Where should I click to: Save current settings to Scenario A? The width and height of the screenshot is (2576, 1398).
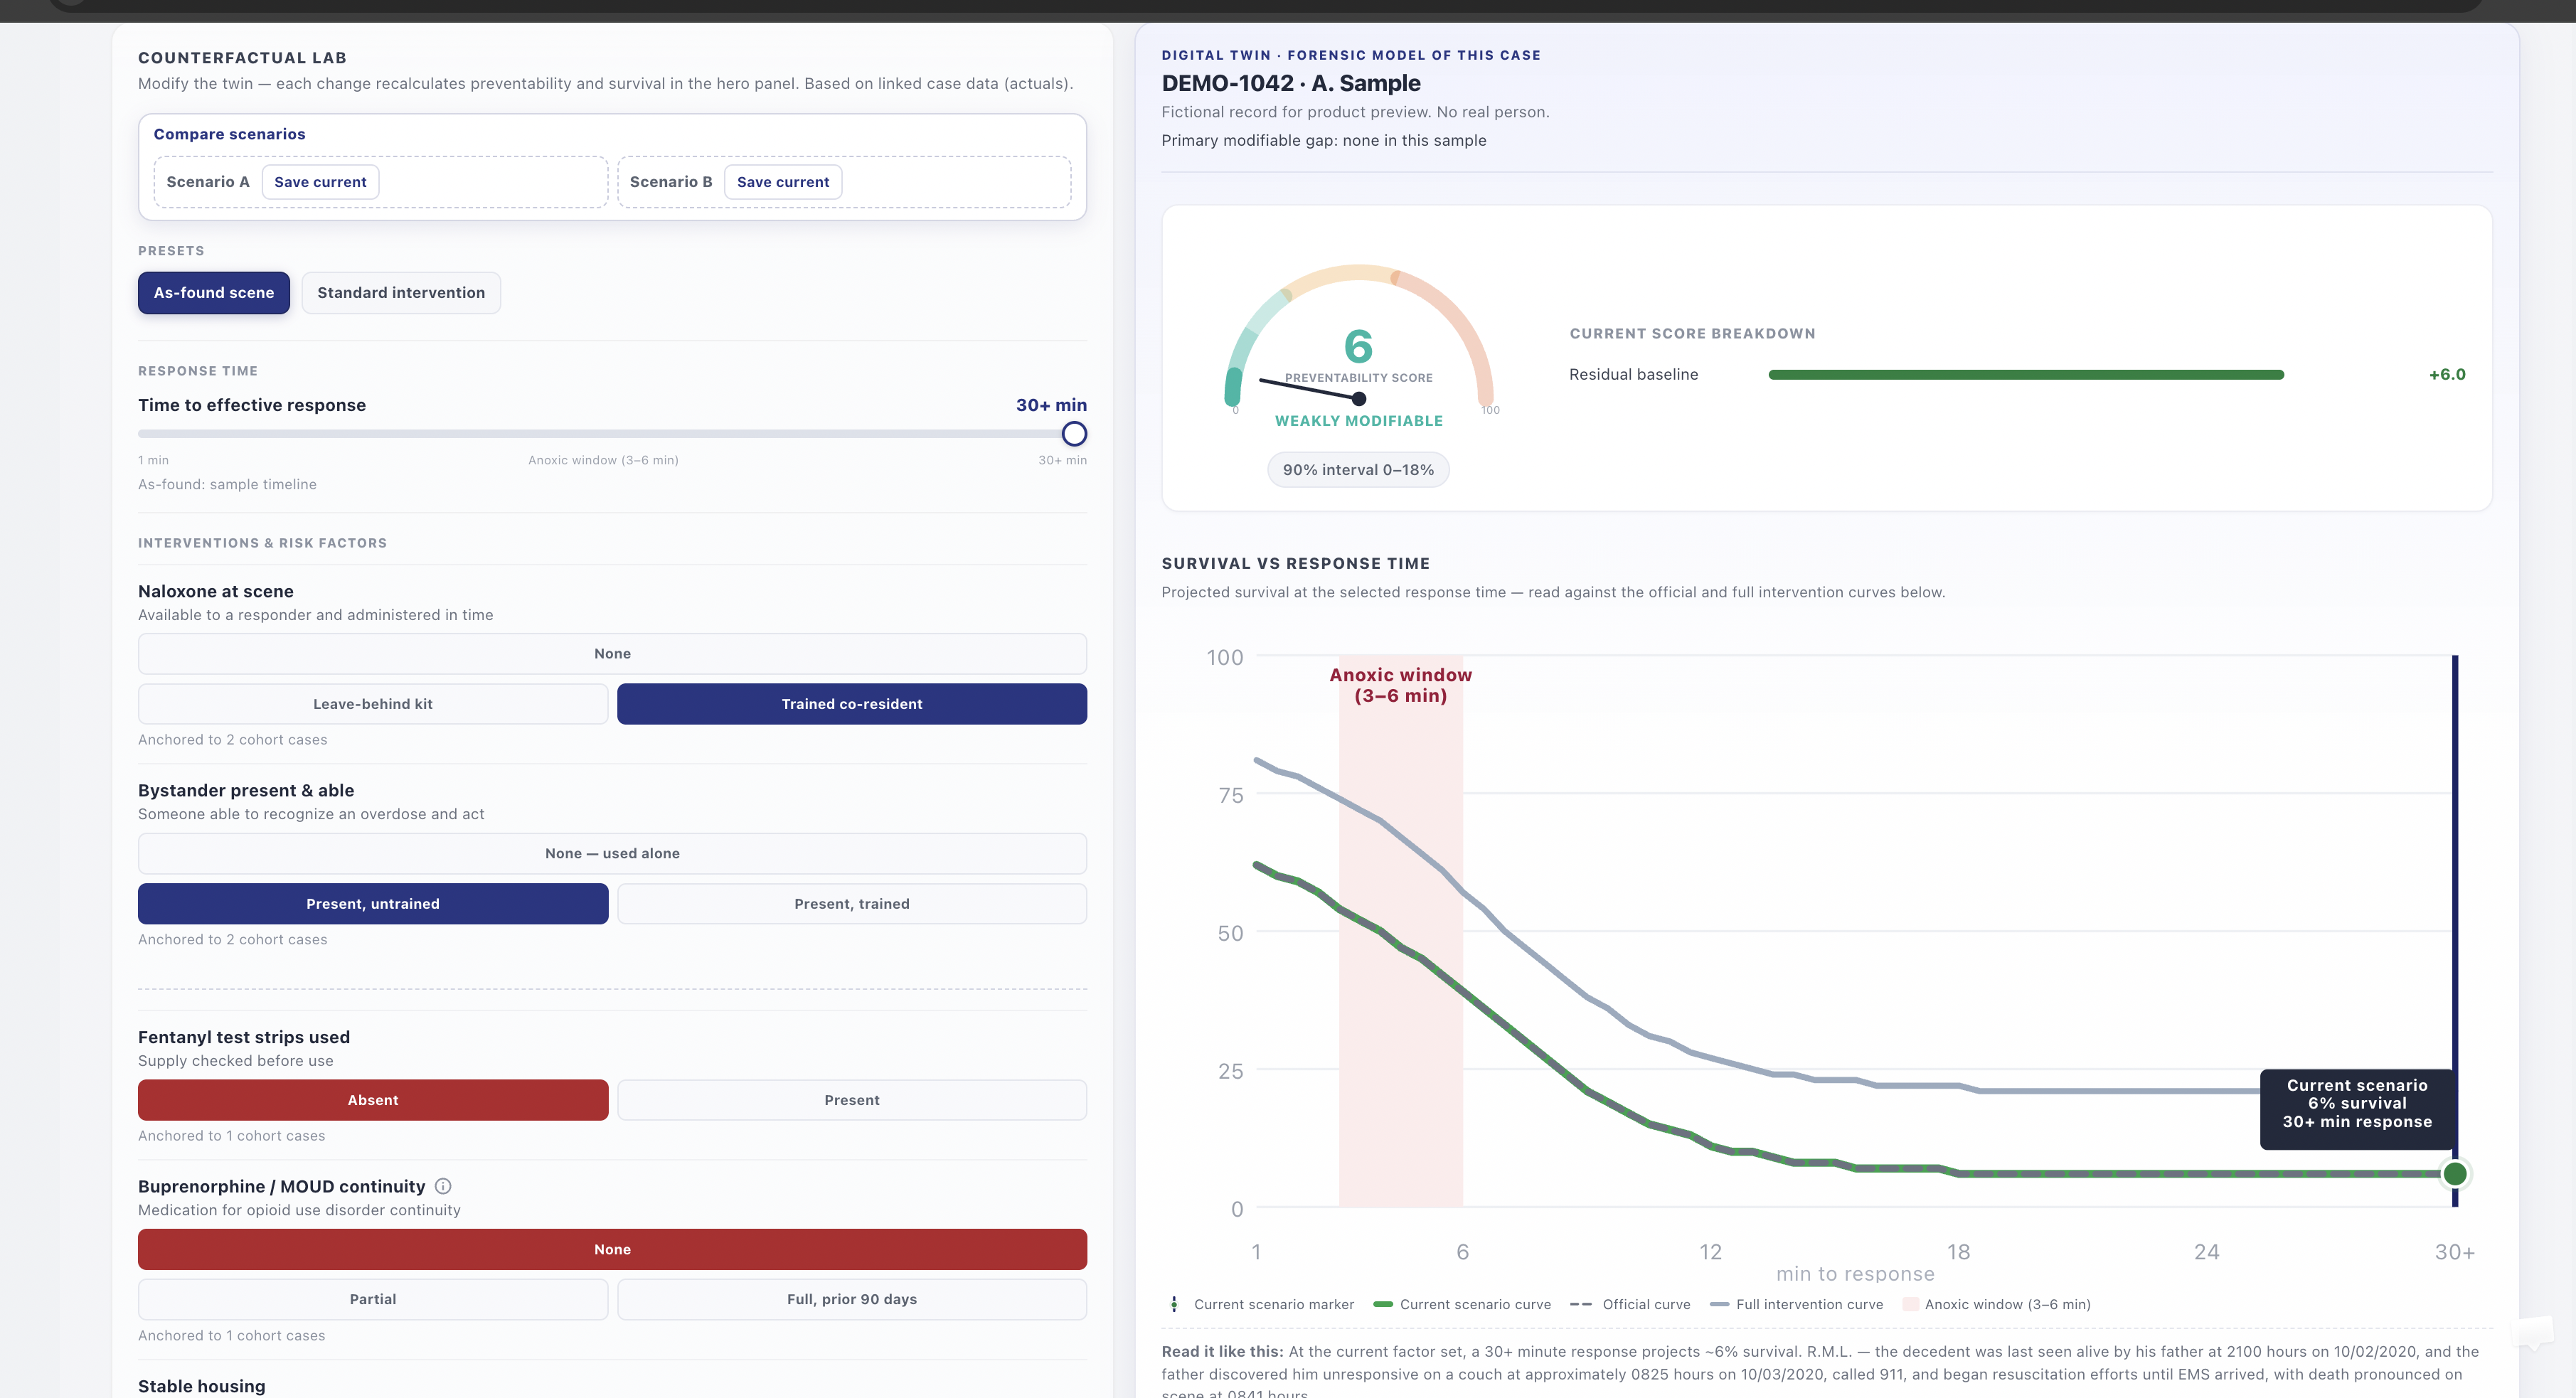pos(320,182)
